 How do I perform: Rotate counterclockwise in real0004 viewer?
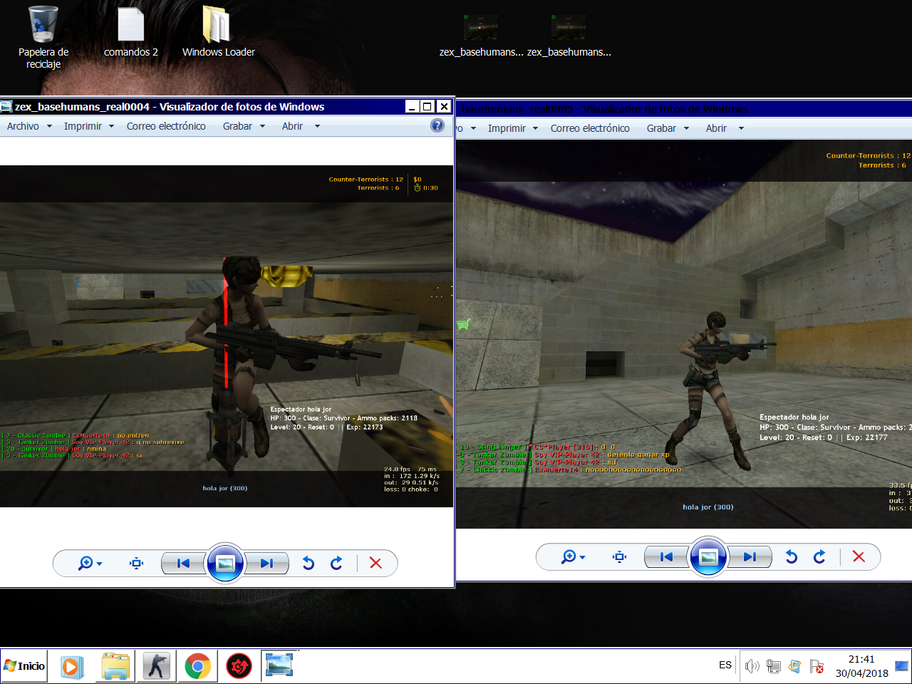tap(308, 564)
